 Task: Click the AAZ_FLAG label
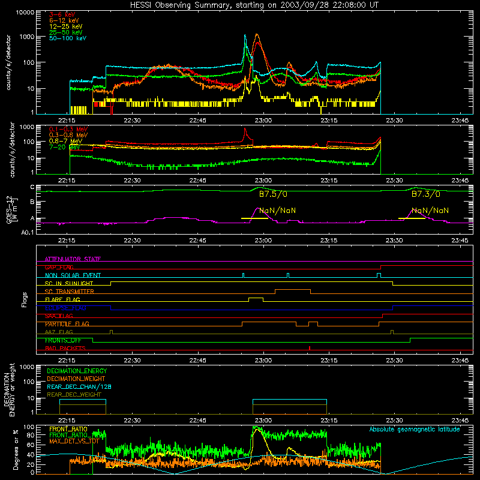pyautogui.click(x=59, y=332)
